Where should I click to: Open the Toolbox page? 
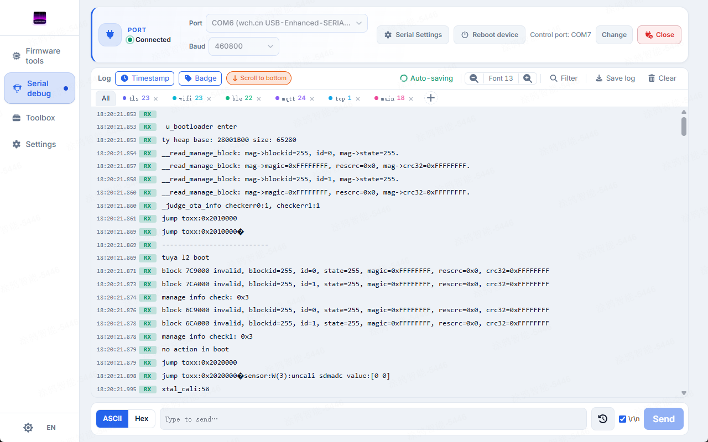tap(39, 118)
